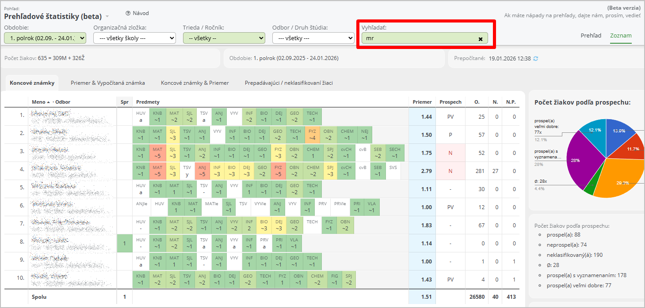Switch to Koncové známky & Priemer tab
Viewport: 645px width, 308px height.
point(195,83)
